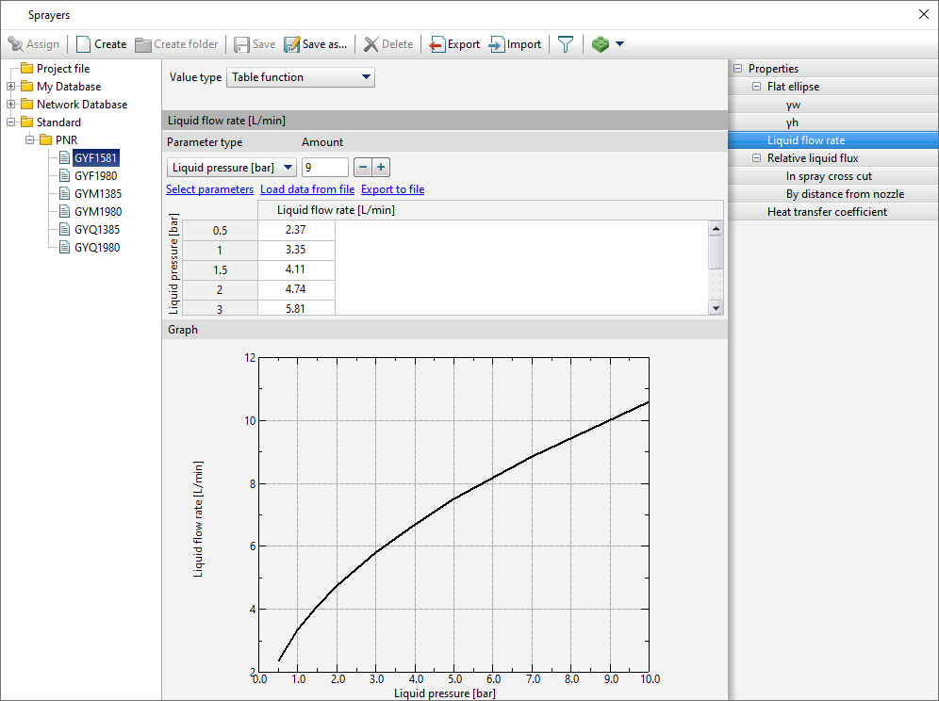Select the In spray cross cut item
This screenshot has width=939, height=701.
tap(829, 176)
